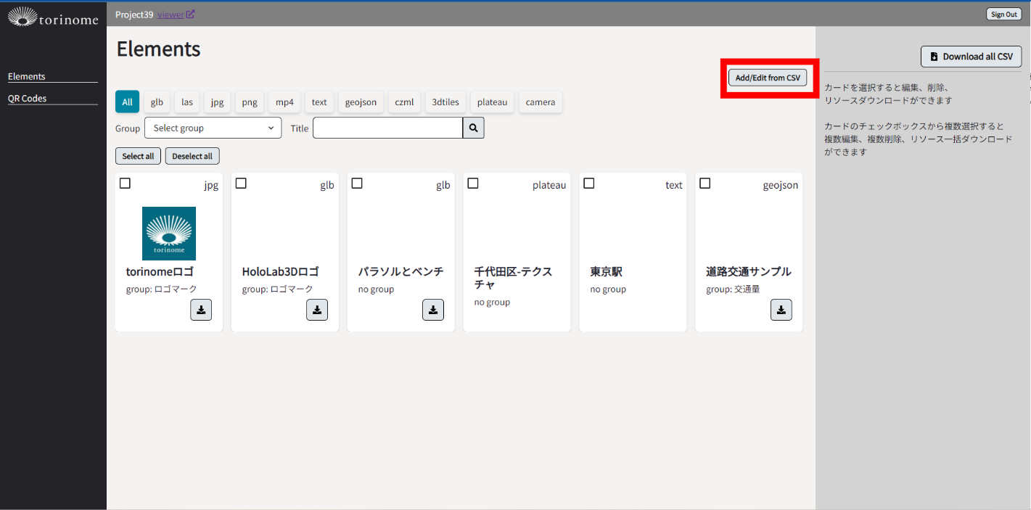This screenshot has width=1031, height=510.
Task: Download the HoloLab3Dロゴ glb resource
Action: (317, 310)
